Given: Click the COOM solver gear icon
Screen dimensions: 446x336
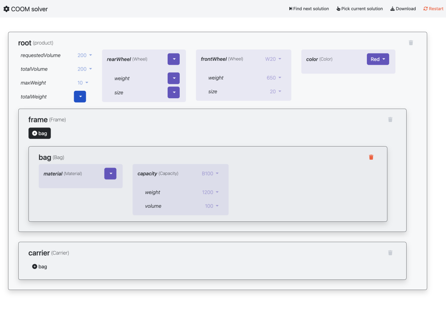Looking at the screenshot, I should click(x=6, y=9).
